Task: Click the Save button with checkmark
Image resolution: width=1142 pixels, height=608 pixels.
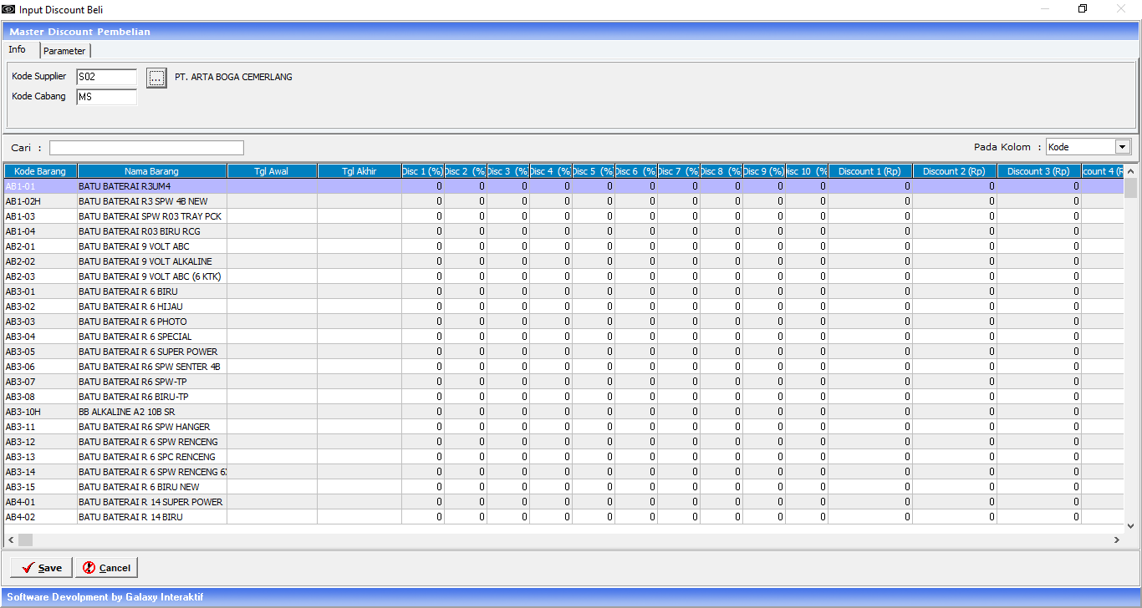Action: pyautogui.click(x=41, y=568)
